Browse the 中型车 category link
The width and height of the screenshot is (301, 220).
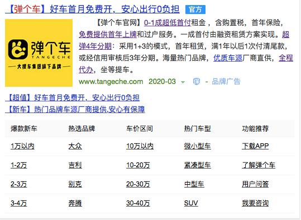tap(194, 184)
